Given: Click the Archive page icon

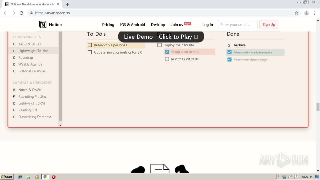Looking at the screenshot, I should (228, 45).
